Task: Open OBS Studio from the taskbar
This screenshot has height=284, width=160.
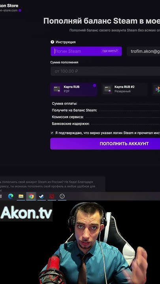Action: [x=62, y=196]
